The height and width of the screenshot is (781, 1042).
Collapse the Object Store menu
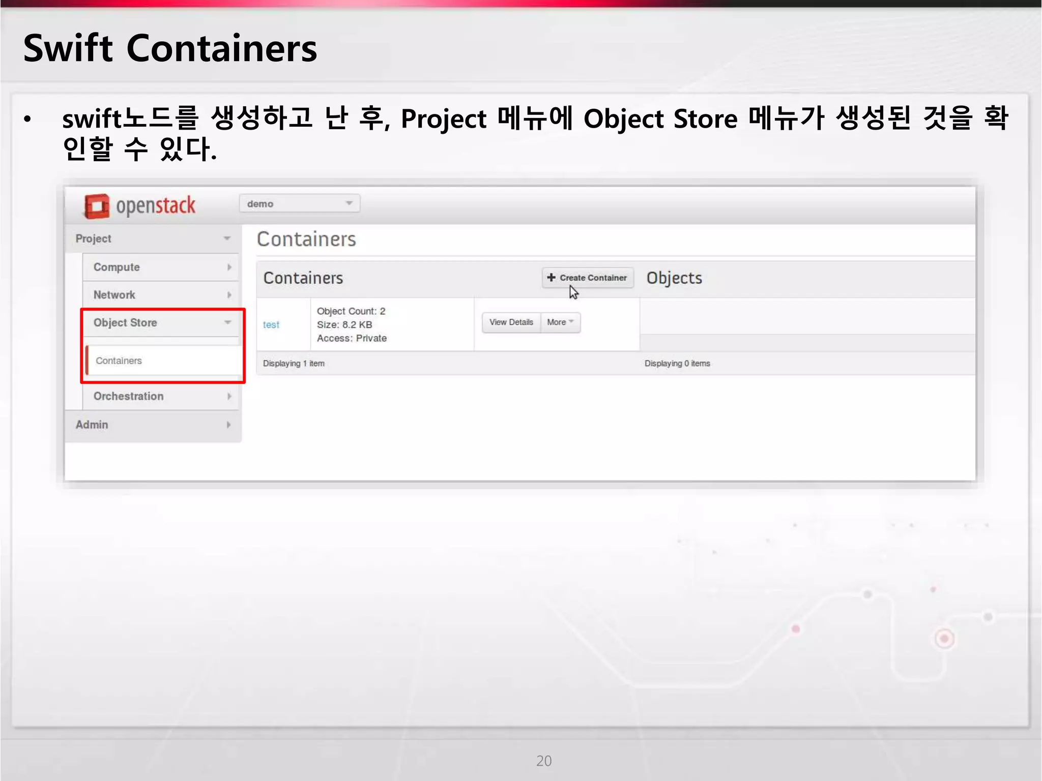coord(125,322)
